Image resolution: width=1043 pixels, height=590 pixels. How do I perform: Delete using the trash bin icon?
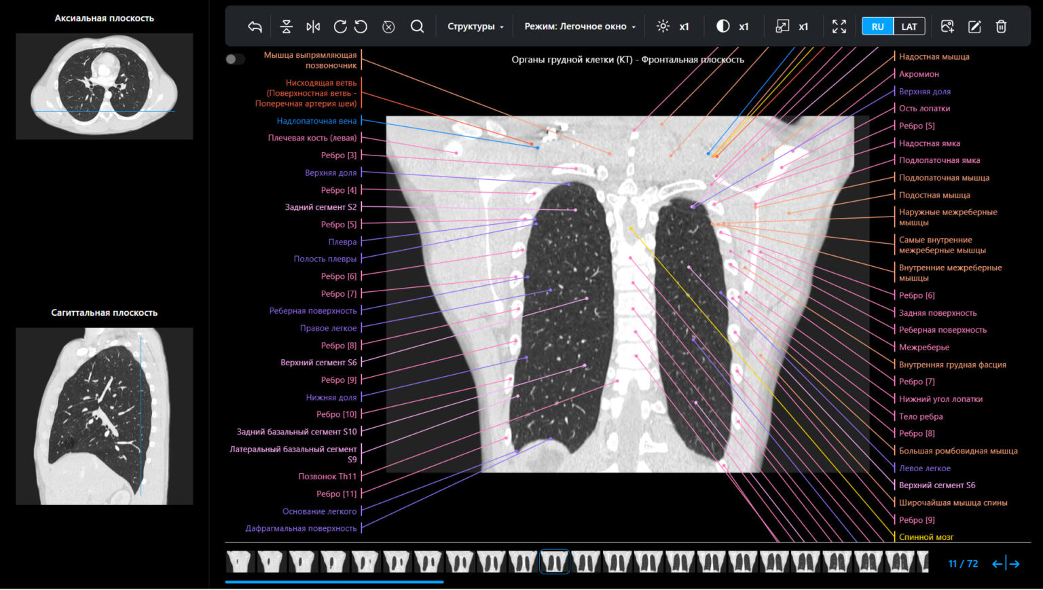pyautogui.click(x=1001, y=26)
